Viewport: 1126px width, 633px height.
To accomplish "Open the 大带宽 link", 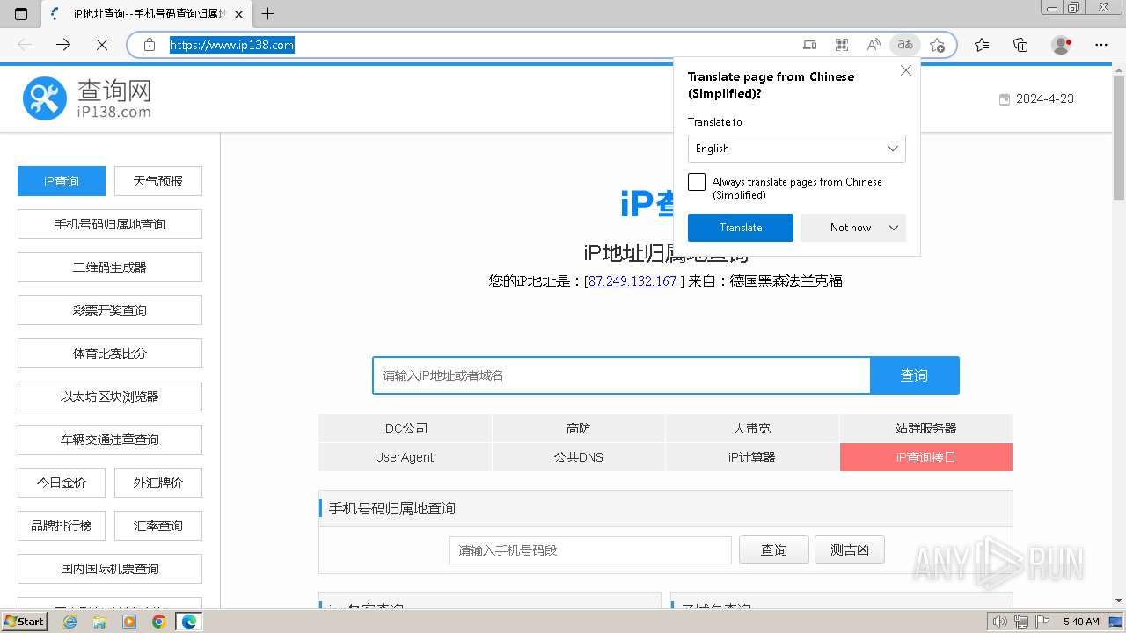I will pos(752,428).
